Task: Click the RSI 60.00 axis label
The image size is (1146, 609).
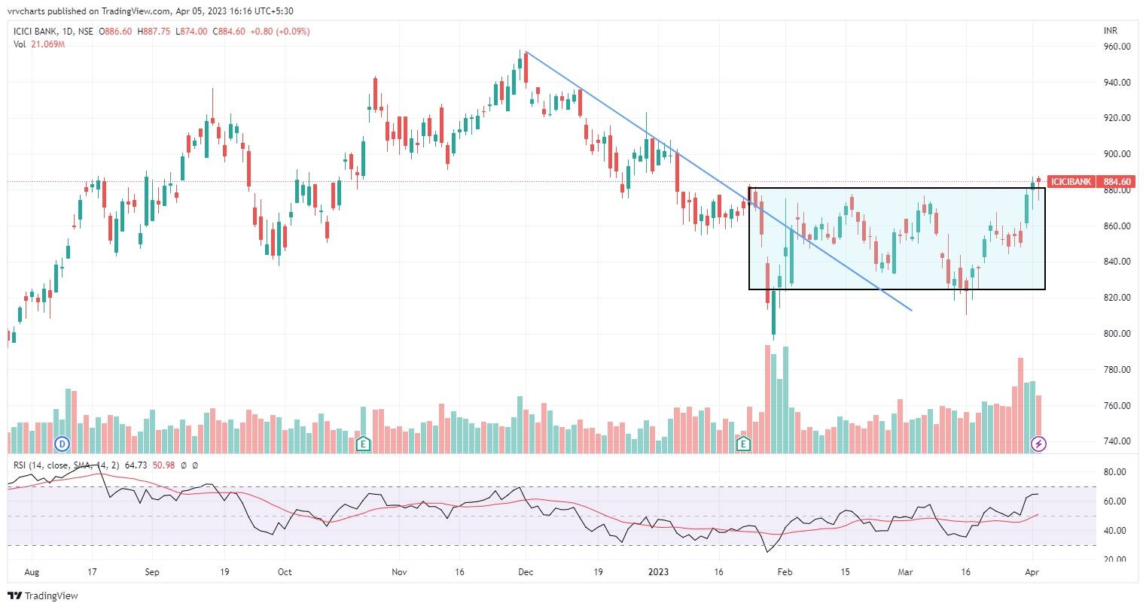Action: [1114, 501]
